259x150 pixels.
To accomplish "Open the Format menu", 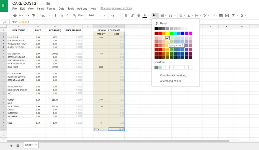I will point(51,9).
